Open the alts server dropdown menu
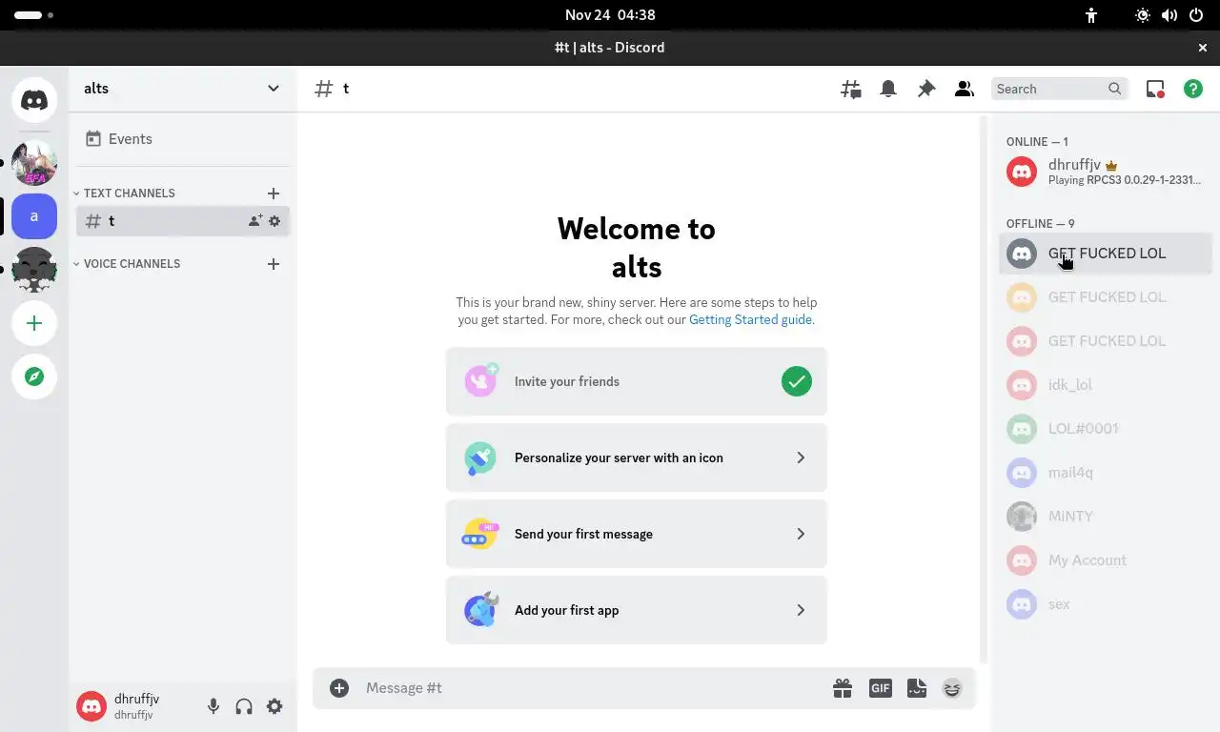The image size is (1220, 732). [183, 89]
